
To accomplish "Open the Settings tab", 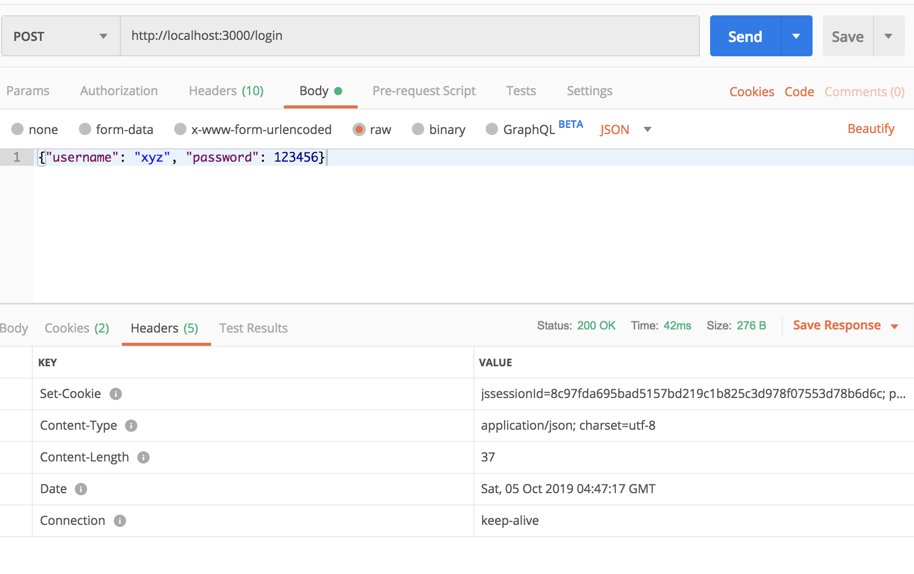I will [x=589, y=91].
